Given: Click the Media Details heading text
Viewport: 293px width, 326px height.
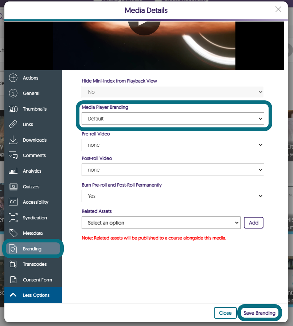Looking at the screenshot, I should pyautogui.click(x=146, y=10).
